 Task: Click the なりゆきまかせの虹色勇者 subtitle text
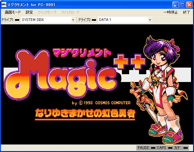point(85,113)
